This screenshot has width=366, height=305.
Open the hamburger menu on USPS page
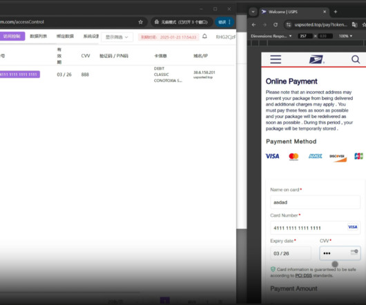276,59
